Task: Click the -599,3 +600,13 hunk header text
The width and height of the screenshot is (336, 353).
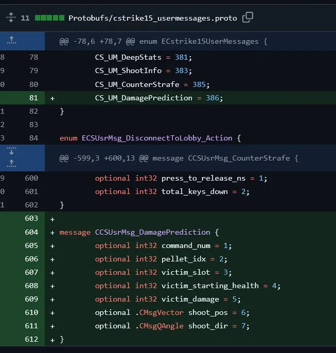Action: (x=179, y=158)
